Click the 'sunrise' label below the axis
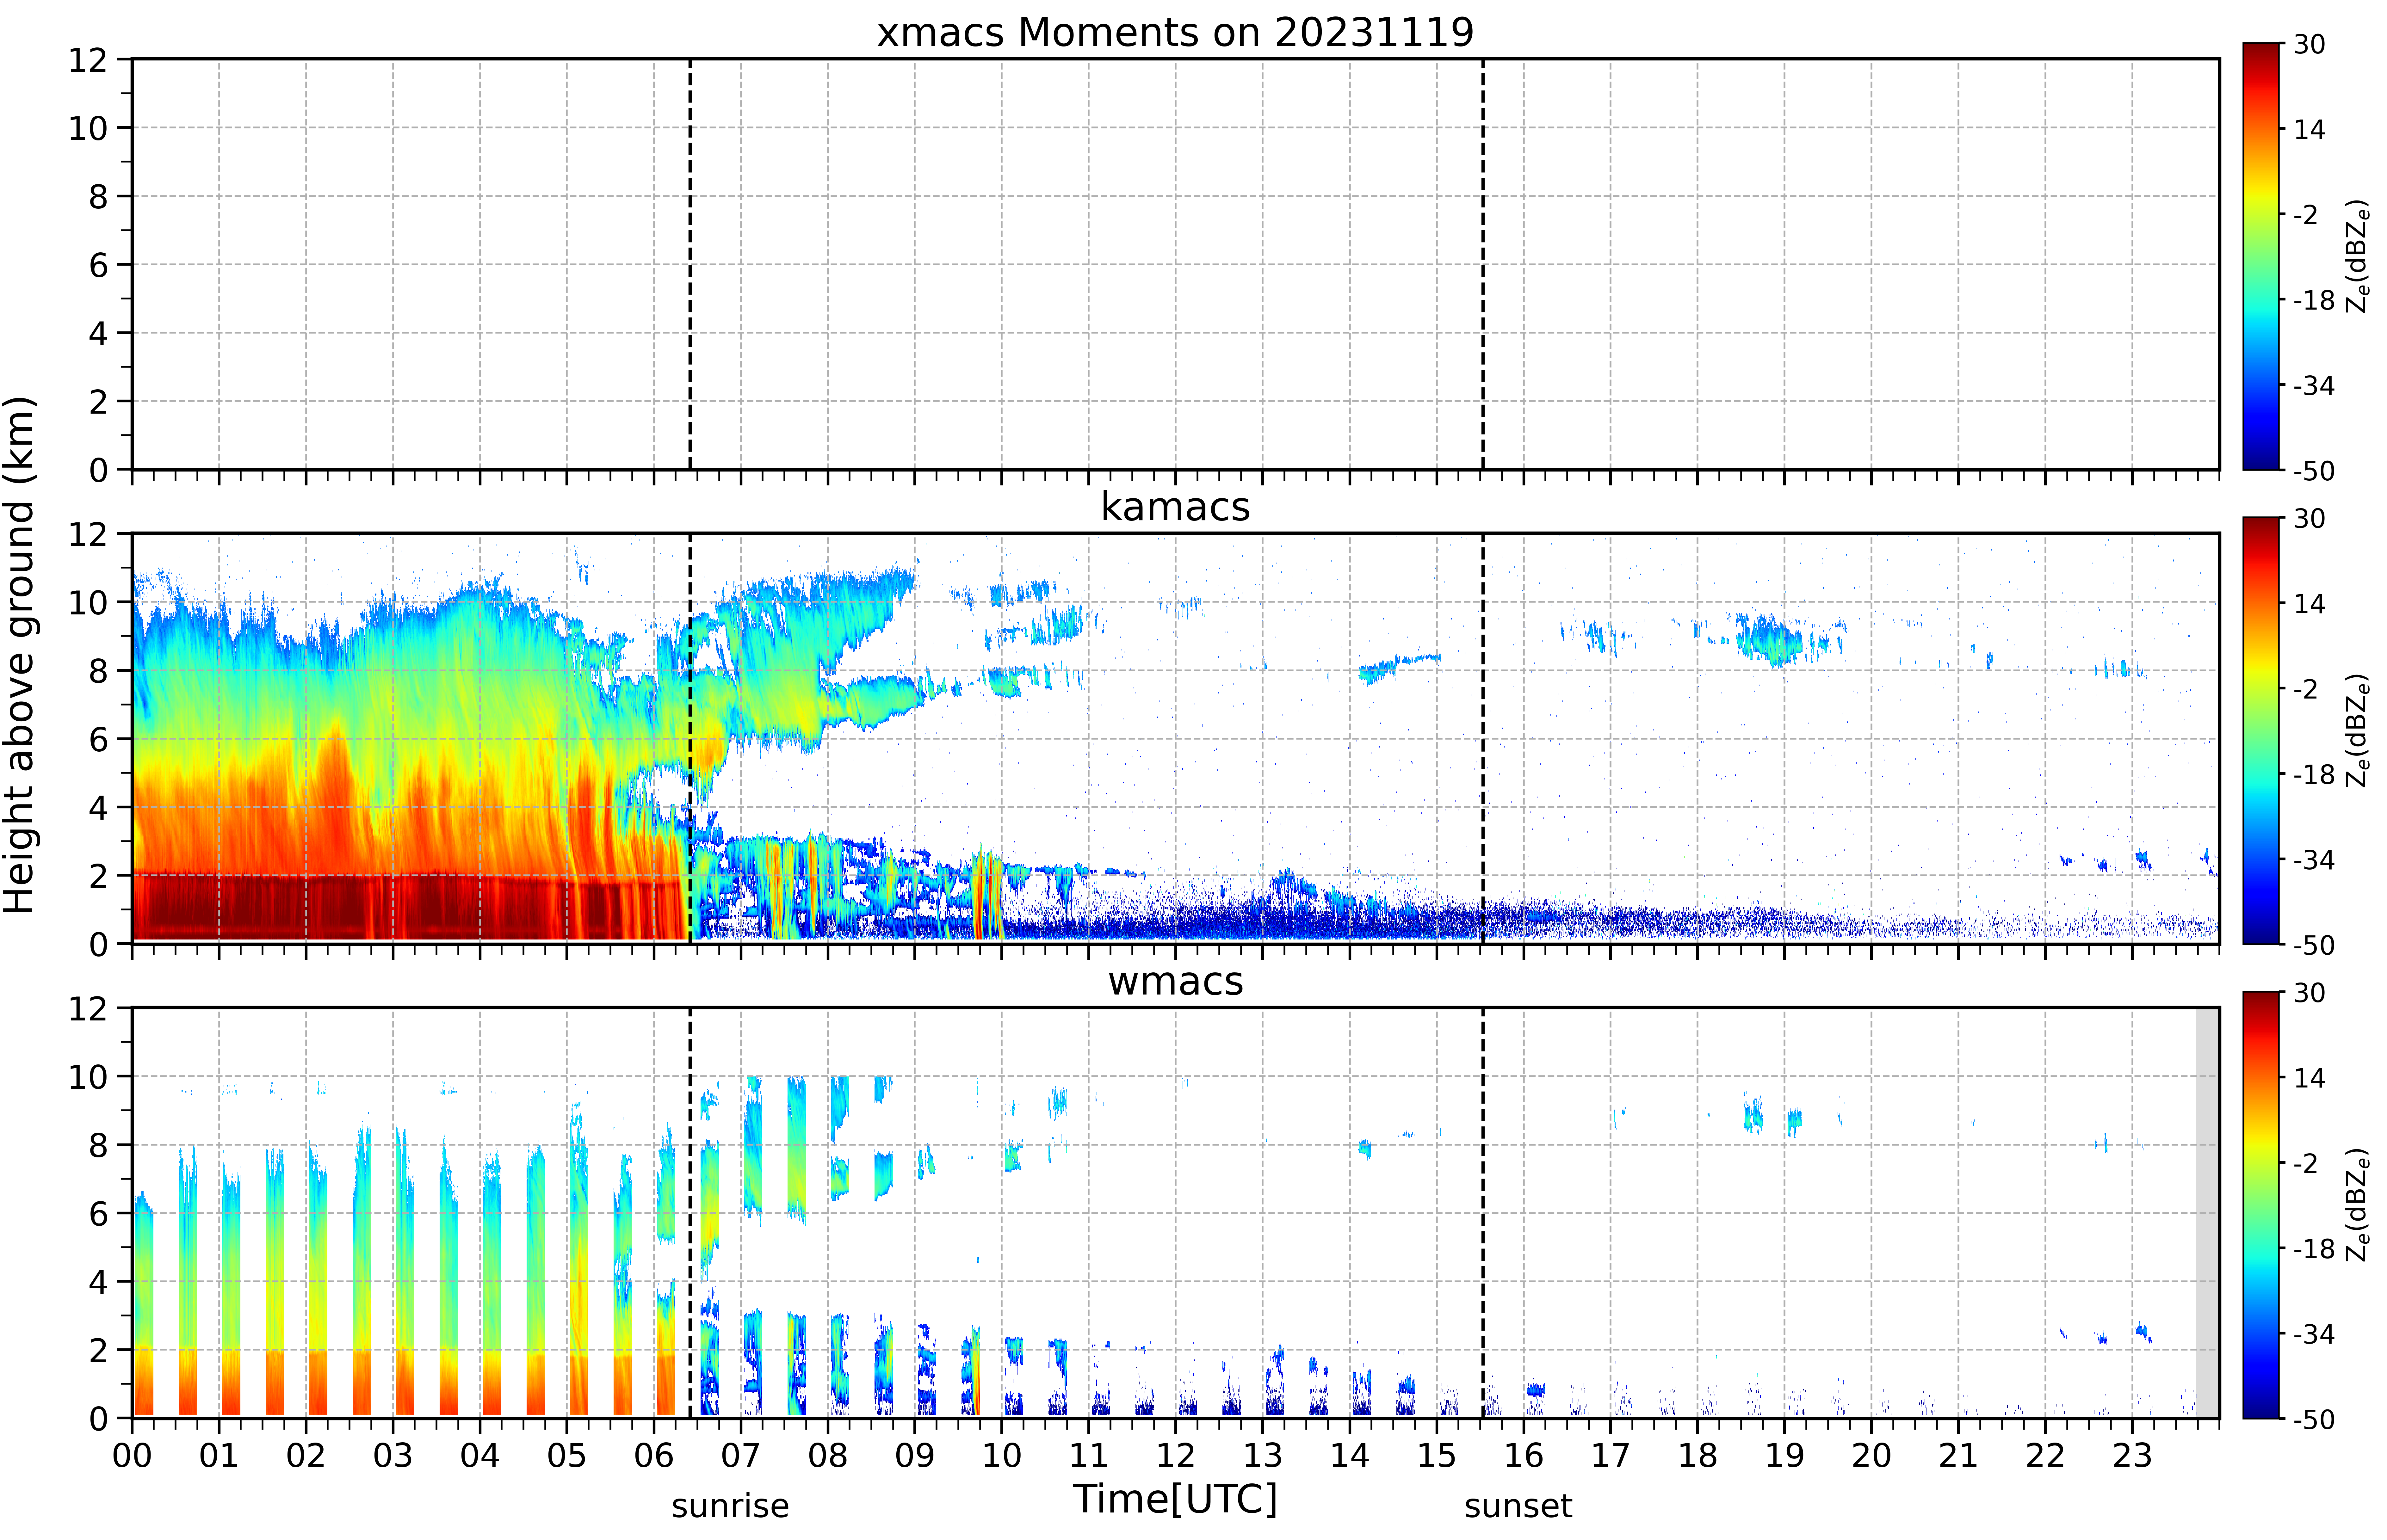Image resolution: width=2387 pixels, height=1540 pixels. pyautogui.click(x=730, y=1506)
